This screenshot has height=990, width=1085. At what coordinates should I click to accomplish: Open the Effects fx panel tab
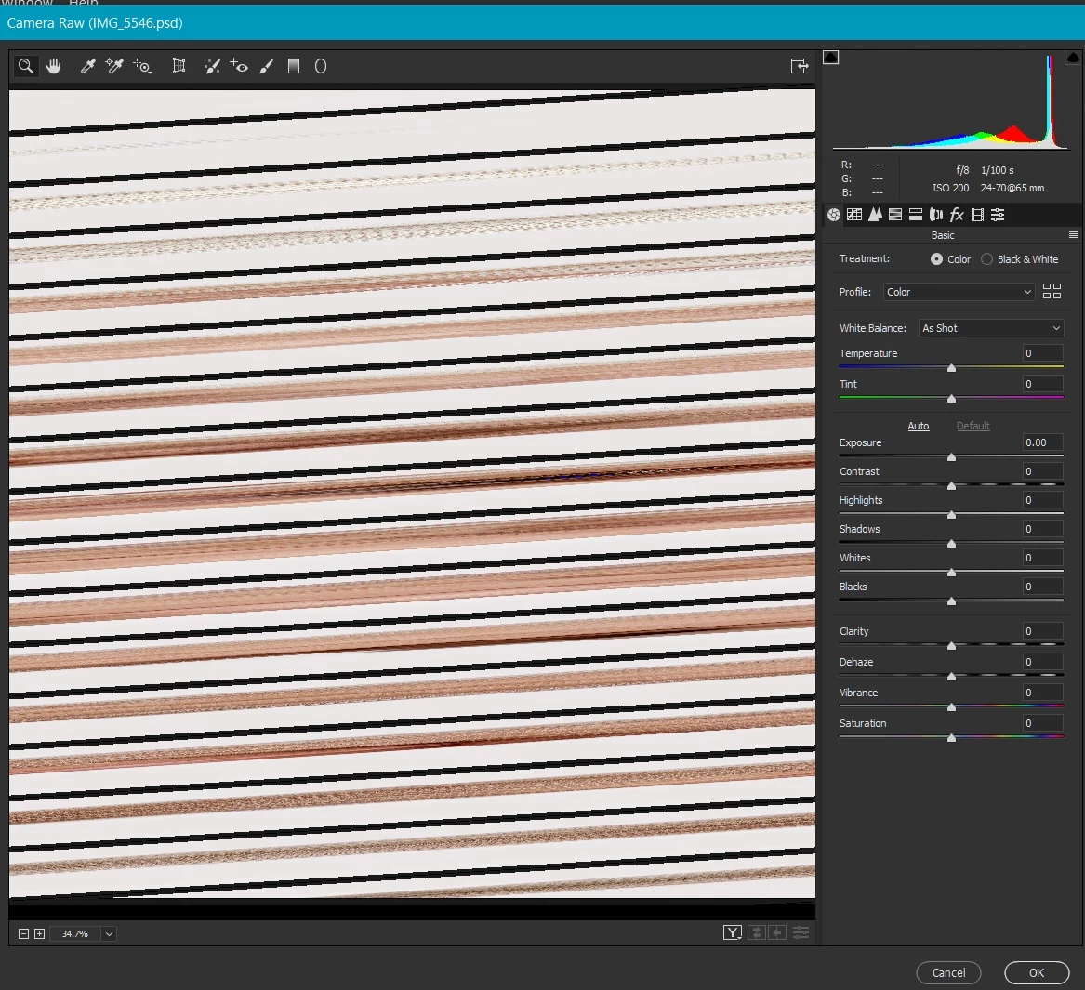point(957,215)
